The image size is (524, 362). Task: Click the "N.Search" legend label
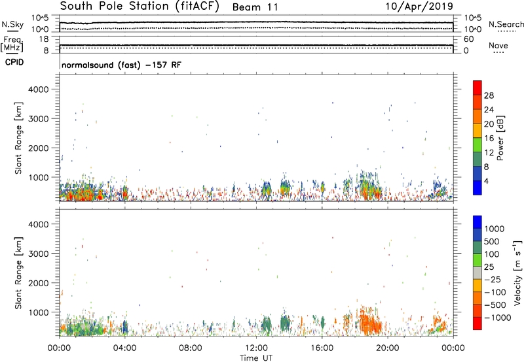click(506, 24)
